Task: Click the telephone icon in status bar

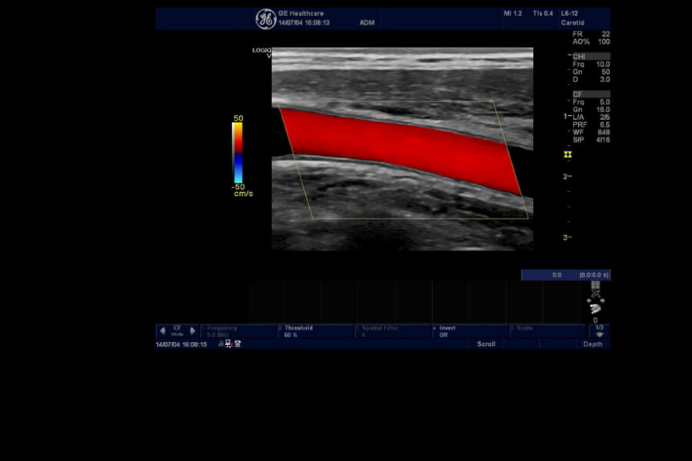Action: [238, 344]
